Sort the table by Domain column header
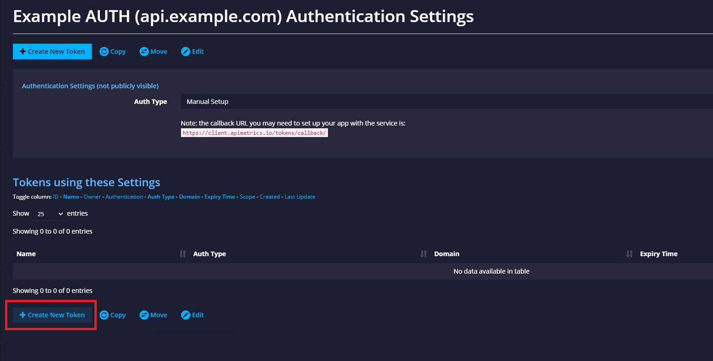 (447, 254)
